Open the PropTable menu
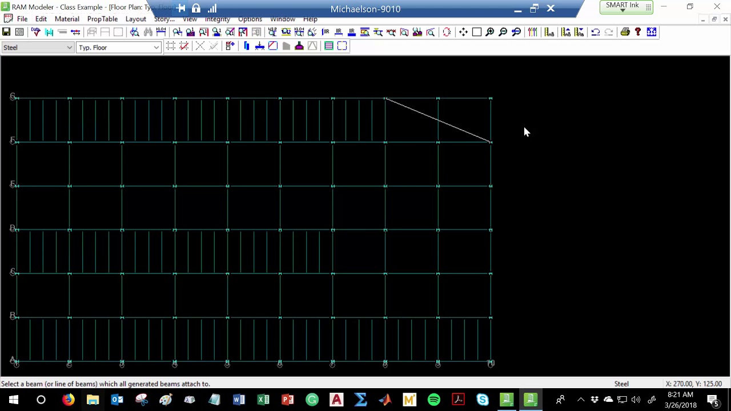The image size is (731, 411). (102, 19)
